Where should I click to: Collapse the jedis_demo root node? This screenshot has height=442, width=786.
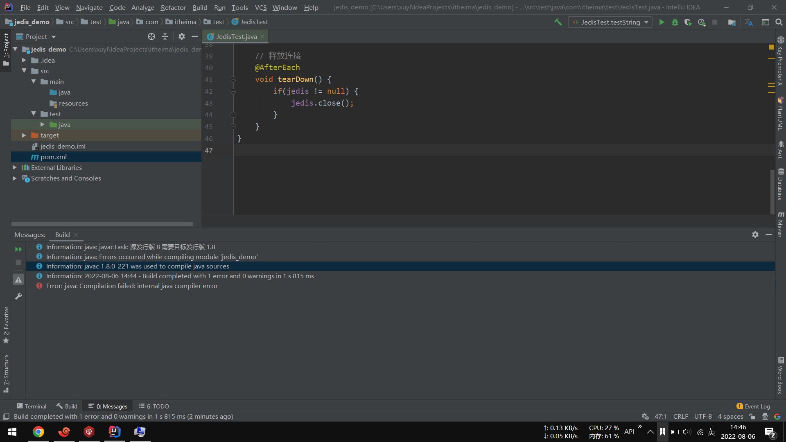pyautogui.click(x=15, y=49)
